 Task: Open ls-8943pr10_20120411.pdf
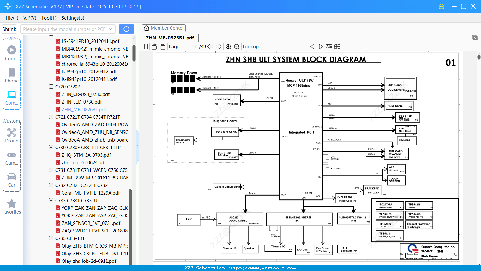(x=89, y=79)
